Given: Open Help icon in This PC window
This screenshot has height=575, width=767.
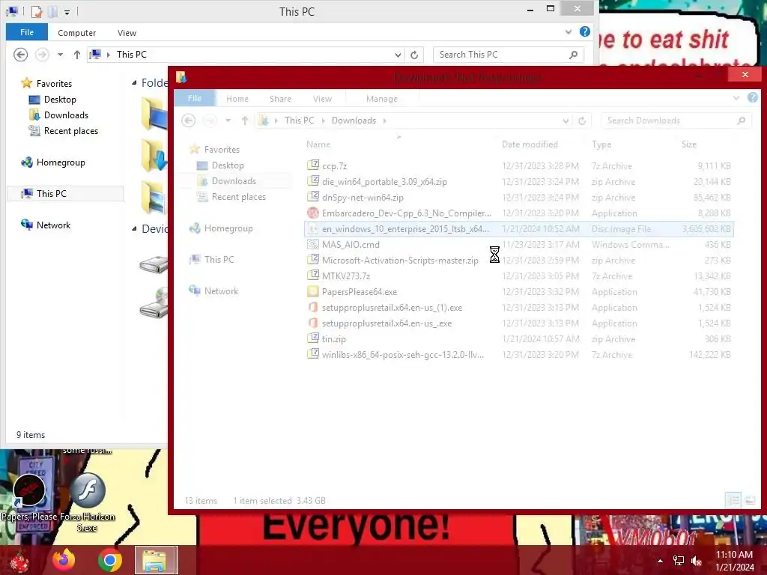Looking at the screenshot, I should [x=584, y=31].
